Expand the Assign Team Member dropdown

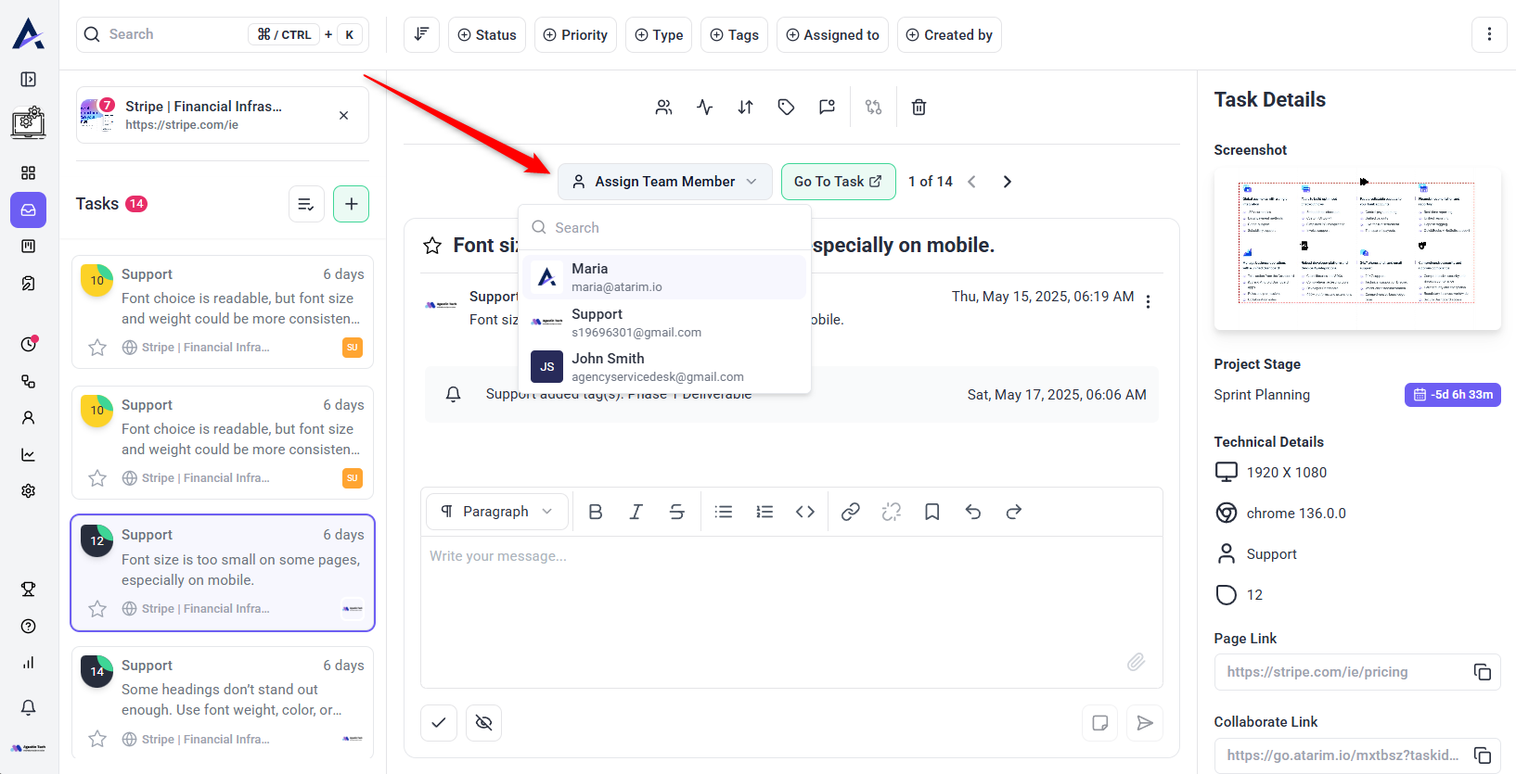click(664, 182)
